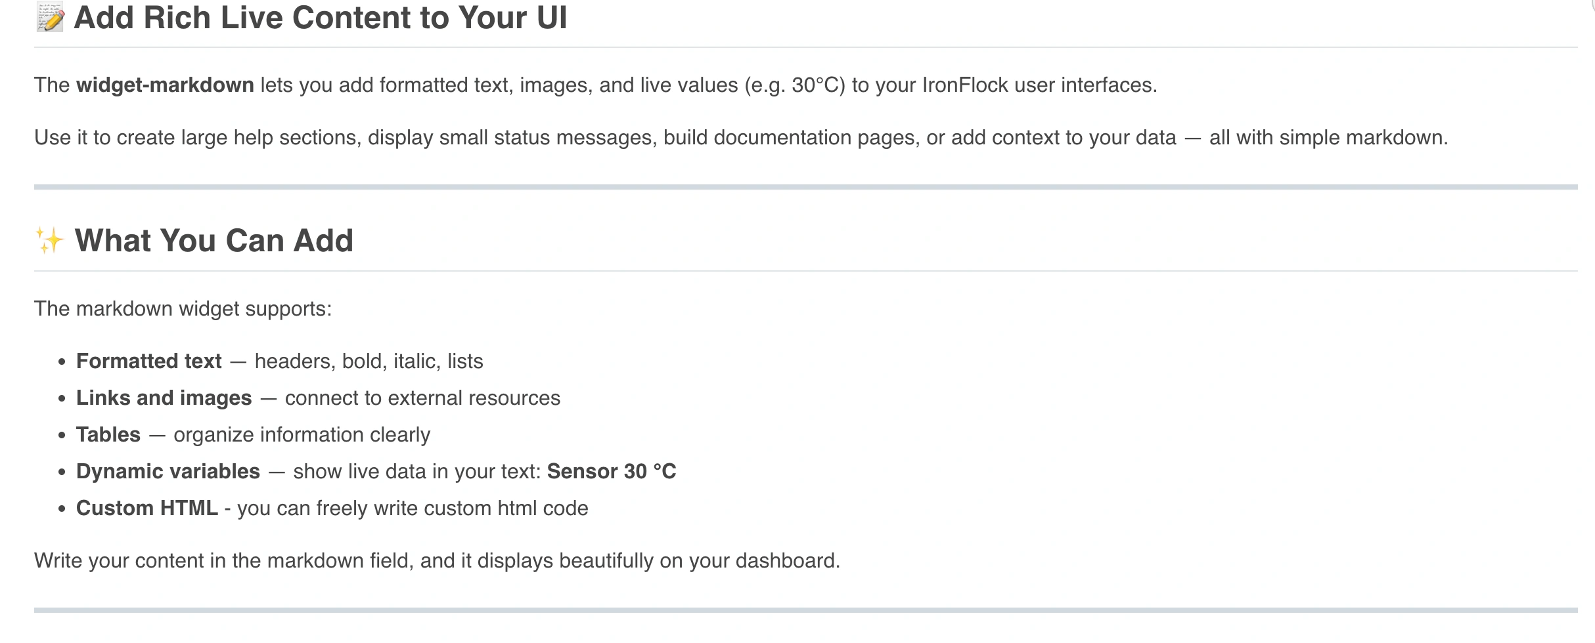Click the memo pencil emoji icon
This screenshot has height=643, width=1595.
click(x=50, y=18)
